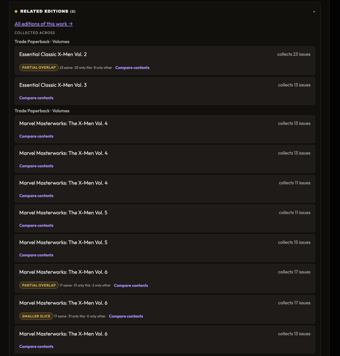
Task: Click 'collects 11 issues' on the Vol. 4 card
Action: coord(295,183)
